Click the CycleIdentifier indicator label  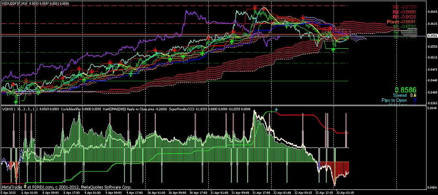point(71,109)
